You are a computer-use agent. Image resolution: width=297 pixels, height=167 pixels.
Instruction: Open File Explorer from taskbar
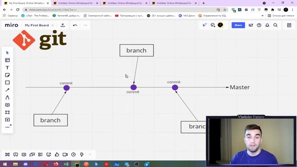tap(15, 164)
